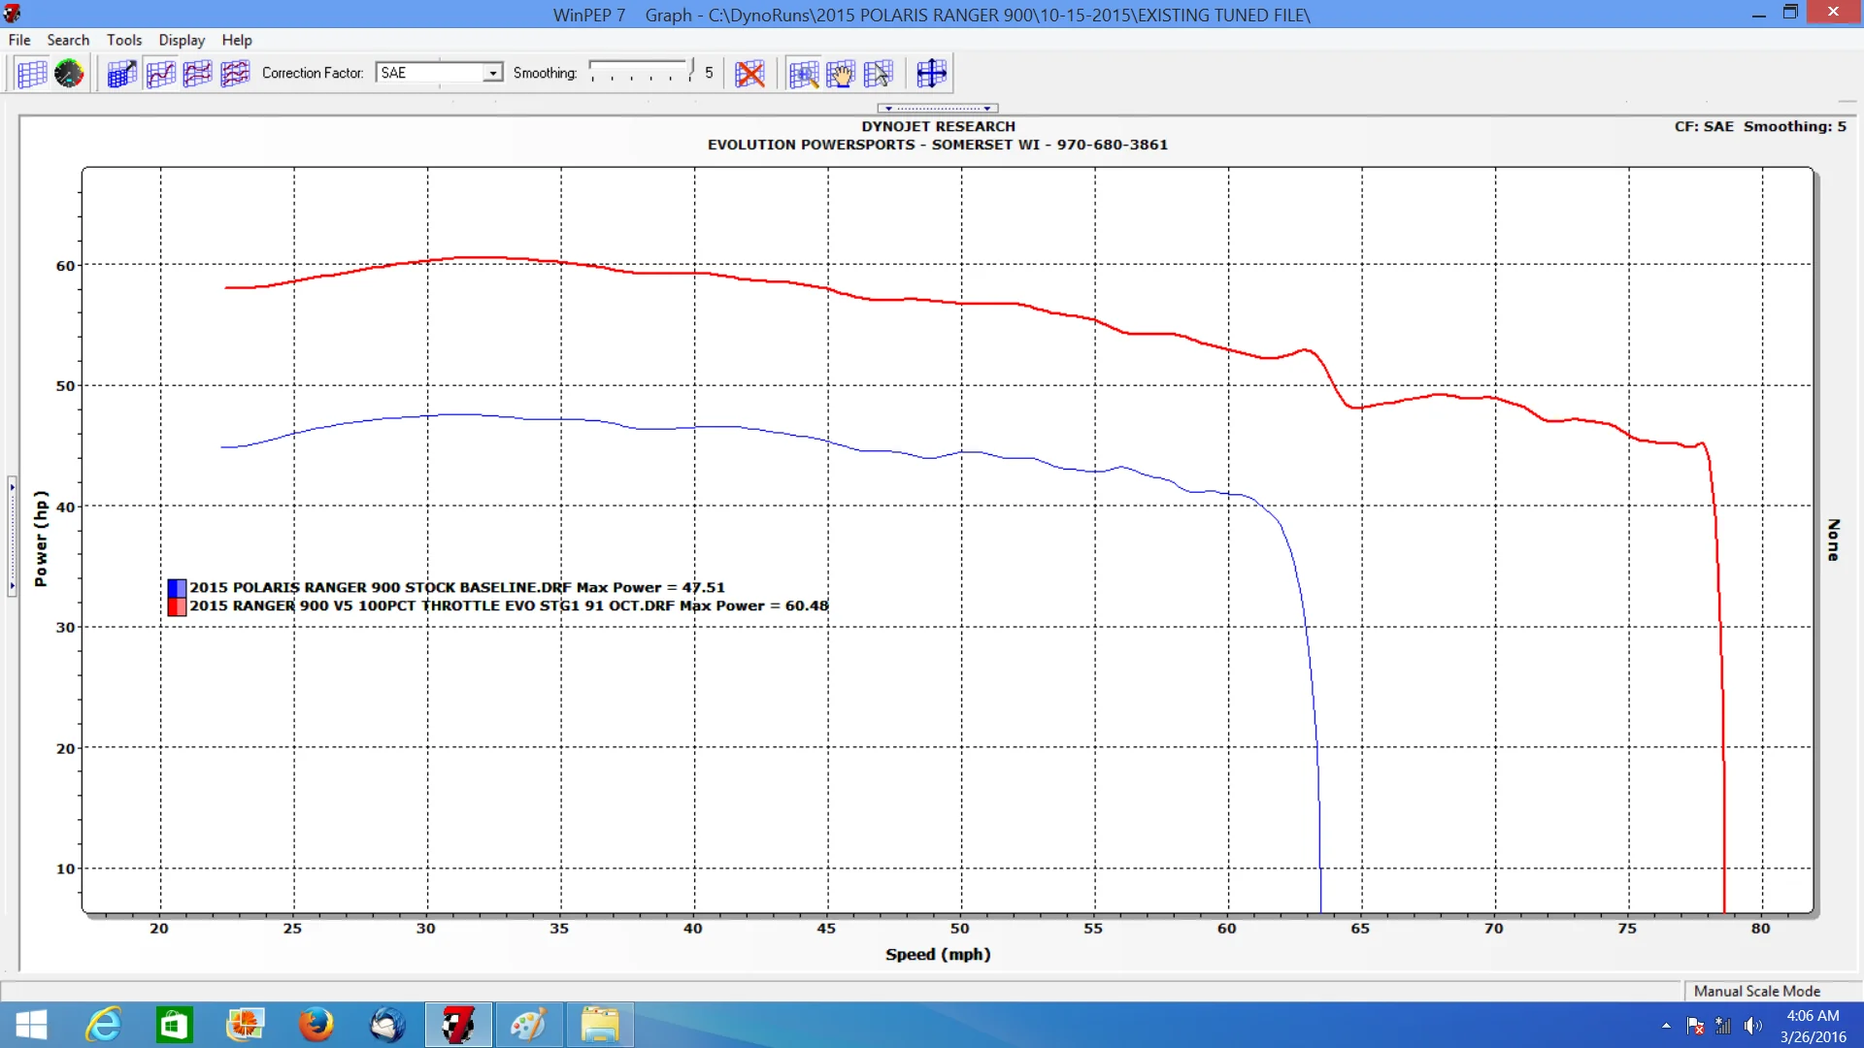1864x1048 pixels.
Task: Click the blue four-way arrows icon
Action: [x=931, y=74]
